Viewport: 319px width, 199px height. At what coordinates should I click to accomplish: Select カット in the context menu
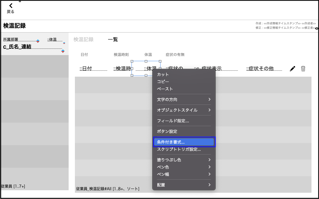click(163, 74)
